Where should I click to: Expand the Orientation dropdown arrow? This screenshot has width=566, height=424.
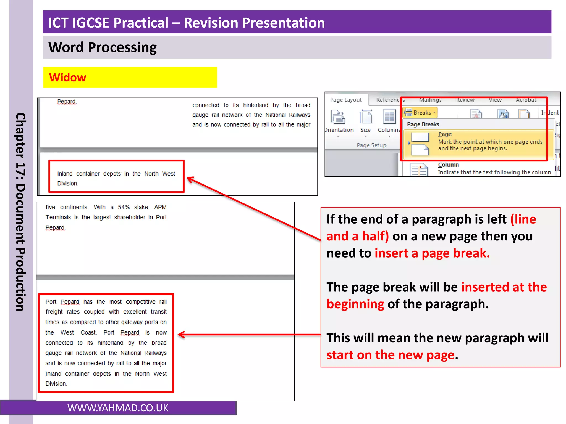point(338,136)
